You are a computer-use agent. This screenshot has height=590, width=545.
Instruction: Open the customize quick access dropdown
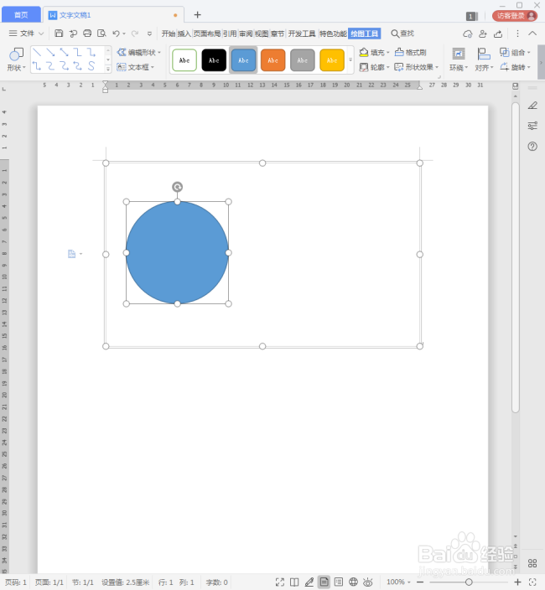coord(149,34)
